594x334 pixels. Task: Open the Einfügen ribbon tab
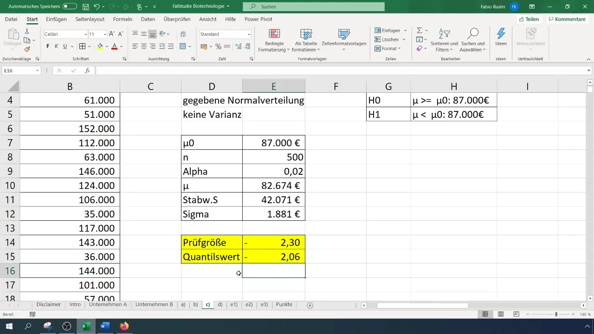(56, 19)
